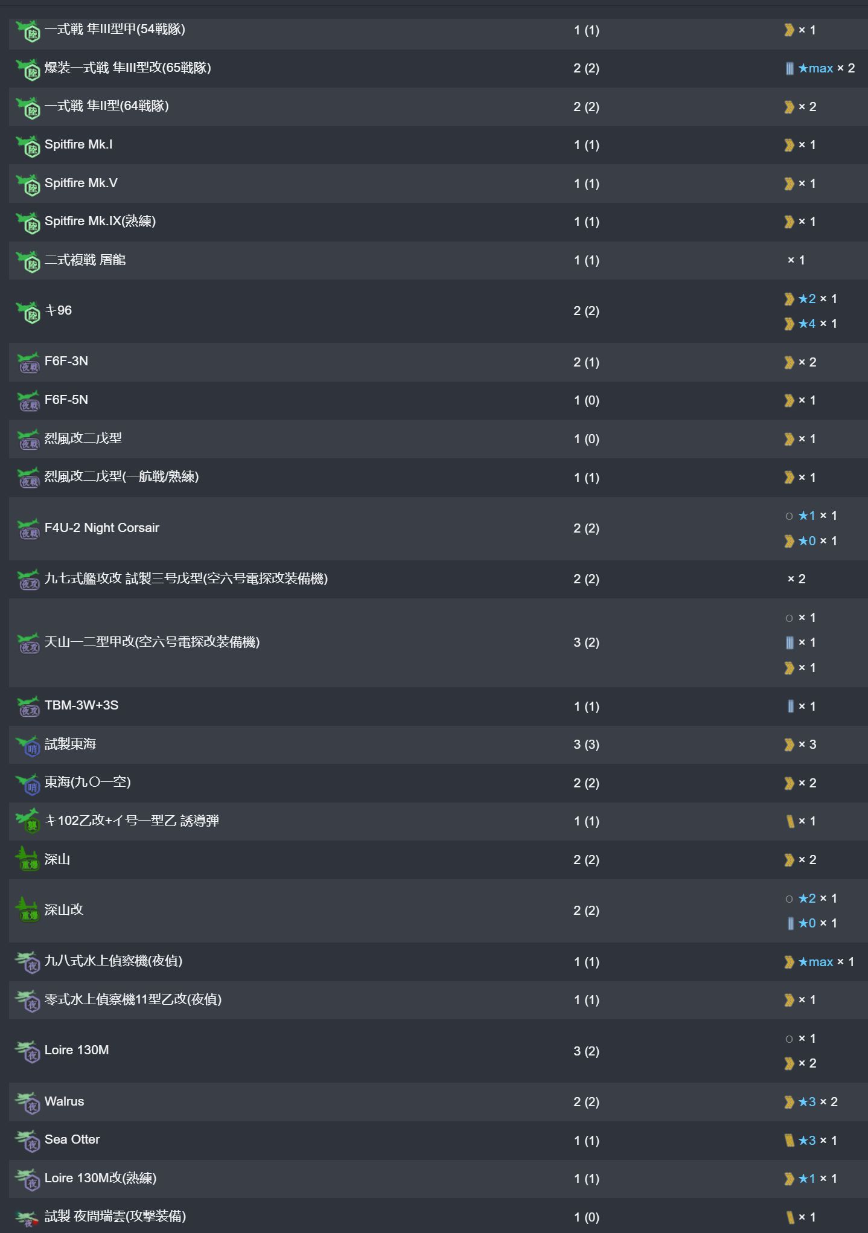Click the heavy bomber icon next to 深山改
The width and height of the screenshot is (868, 1233).
[x=28, y=910]
